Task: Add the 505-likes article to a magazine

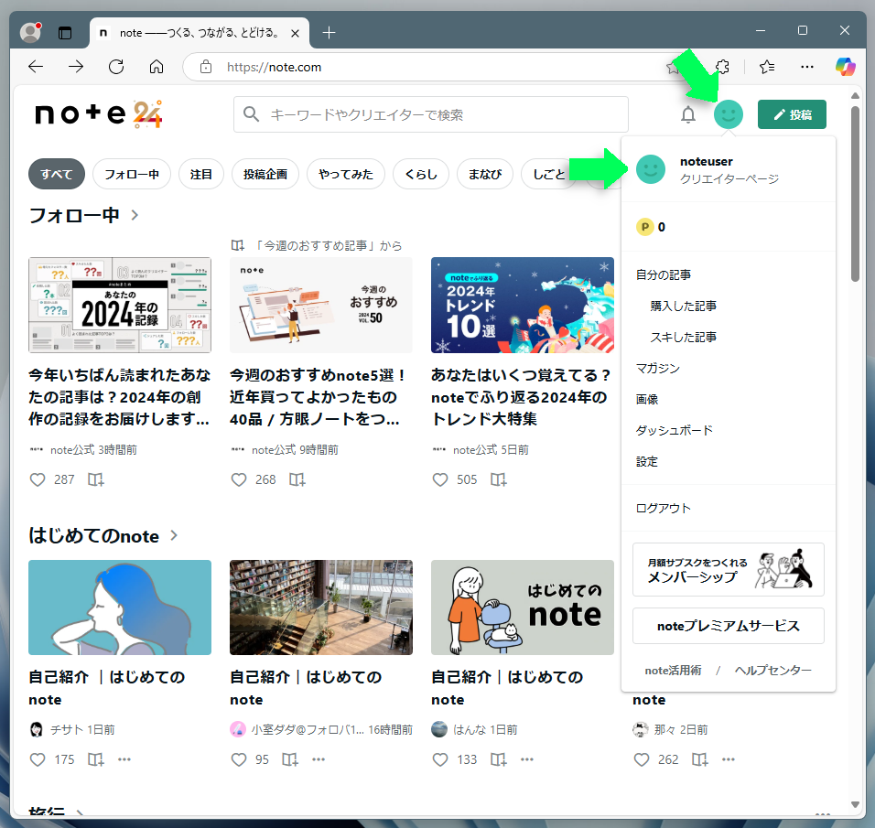Action: [498, 479]
